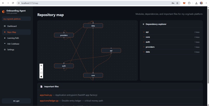Select the providers node in the map
The height and width of the screenshot is (106, 209).
coord(64,35)
